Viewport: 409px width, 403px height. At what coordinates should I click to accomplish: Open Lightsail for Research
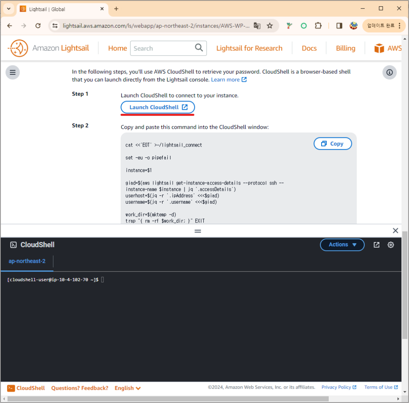coord(249,48)
